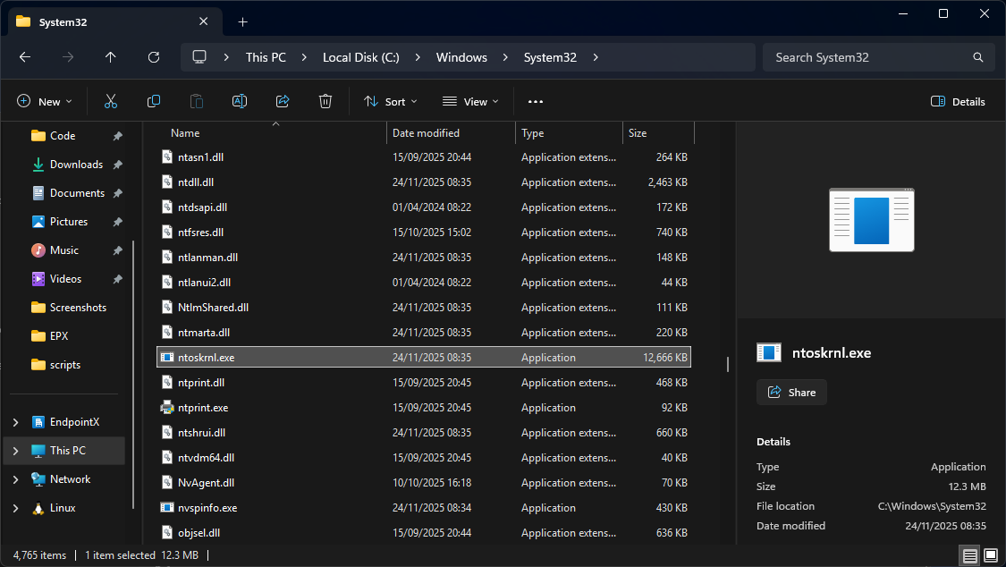1006x567 pixels.
Task: Toggle the Details pane button
Action: coord(958,102)
